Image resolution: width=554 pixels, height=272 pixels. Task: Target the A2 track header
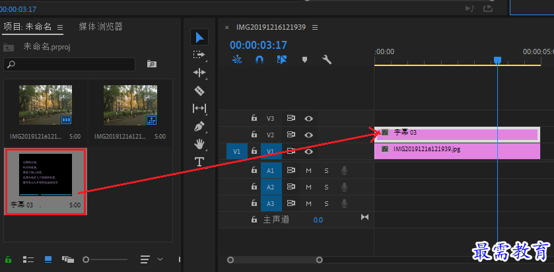coord(271,187)
